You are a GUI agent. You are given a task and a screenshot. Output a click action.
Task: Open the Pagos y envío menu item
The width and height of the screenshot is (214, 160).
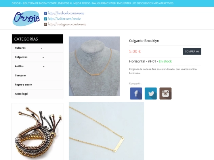(37, 85)
